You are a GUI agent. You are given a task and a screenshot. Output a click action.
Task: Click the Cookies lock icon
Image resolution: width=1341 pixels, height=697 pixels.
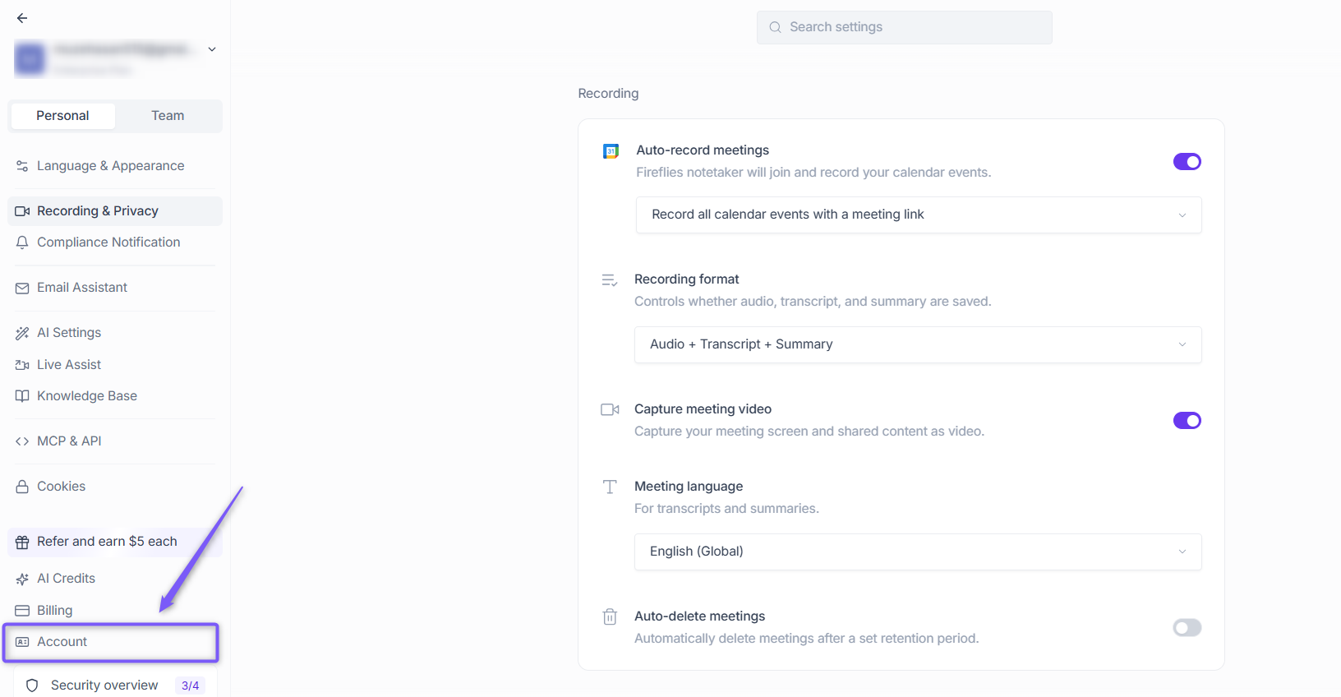(22, 487)
